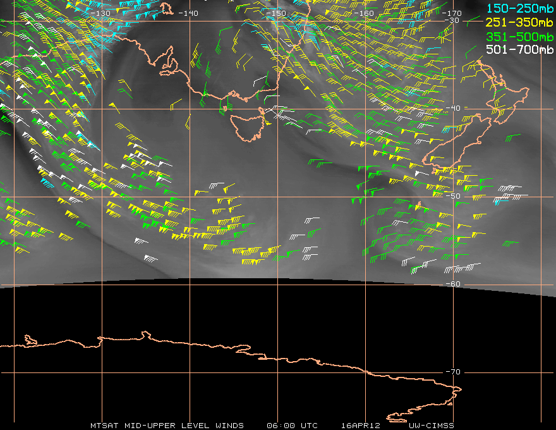Image resolution: width=556 pixels, height=430 pixels.
Task: Click the yellow 251-350mb legend entry
Action: (x=520, y=22)
